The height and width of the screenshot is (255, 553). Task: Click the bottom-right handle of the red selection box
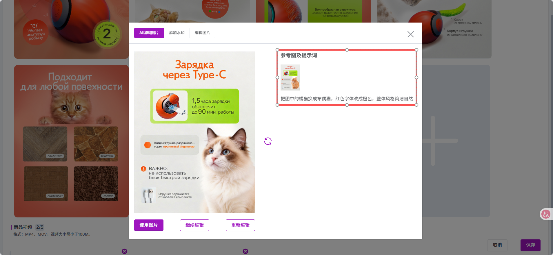click(416, 105)
